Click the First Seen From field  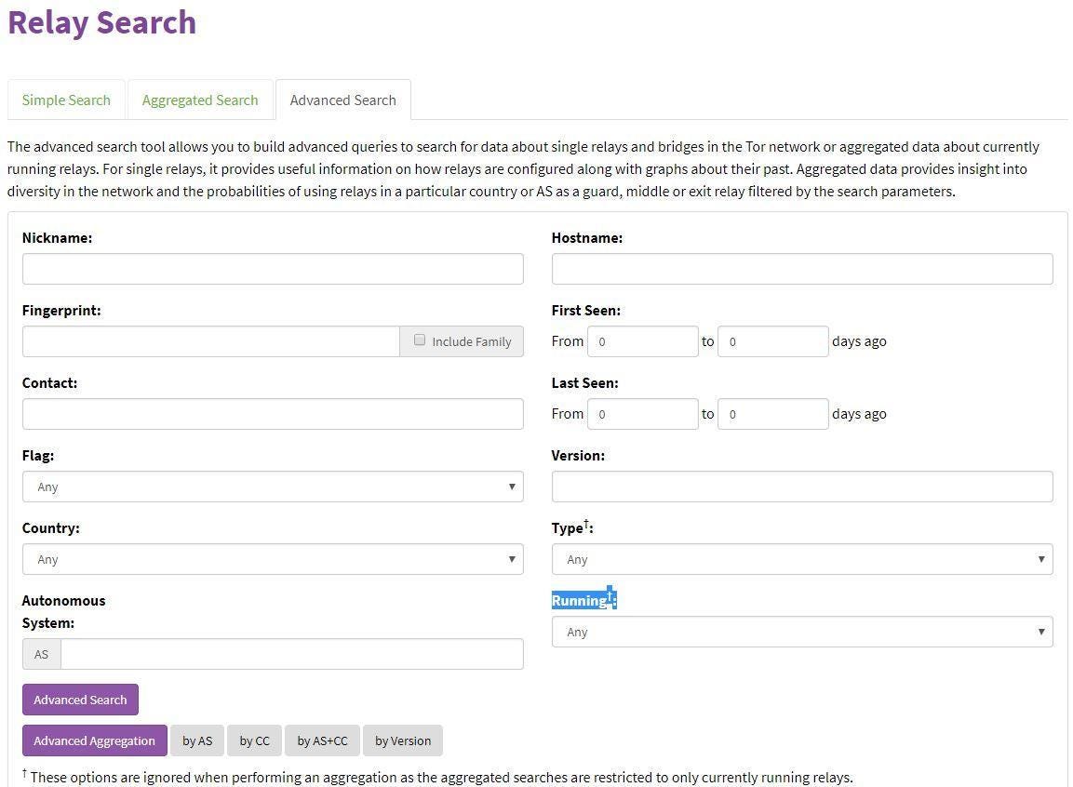[642, 340]
